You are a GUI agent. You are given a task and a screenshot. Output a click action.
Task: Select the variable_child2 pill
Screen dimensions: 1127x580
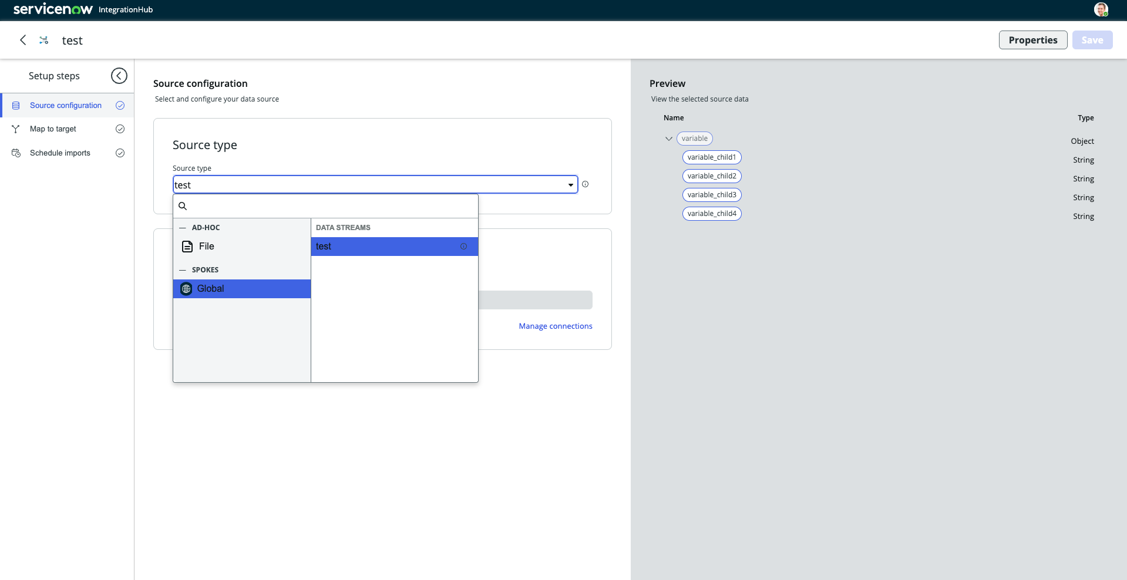(x=712, y=176)
